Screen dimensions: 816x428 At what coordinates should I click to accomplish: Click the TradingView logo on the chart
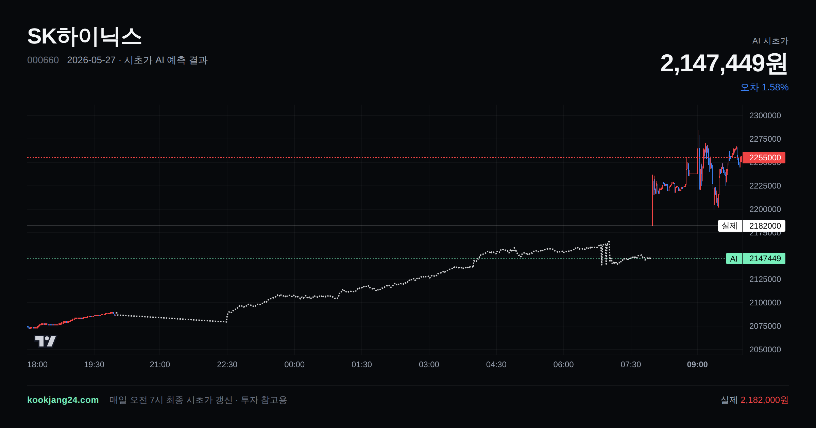coord(46,341)
